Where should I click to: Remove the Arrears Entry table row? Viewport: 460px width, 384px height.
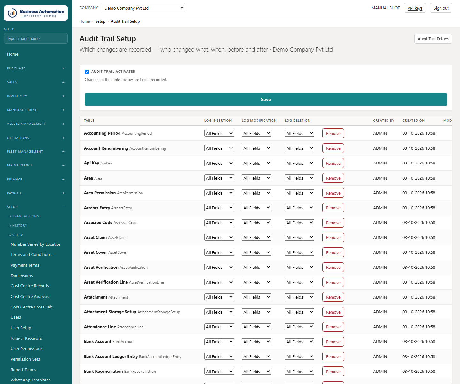click(333, 208)
